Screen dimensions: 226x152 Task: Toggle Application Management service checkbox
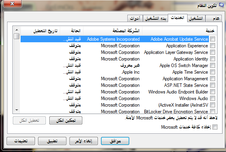[x=212, y=79]
